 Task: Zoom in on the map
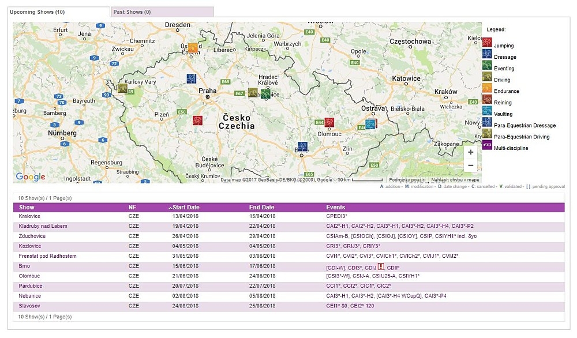(x=471, y=152)
